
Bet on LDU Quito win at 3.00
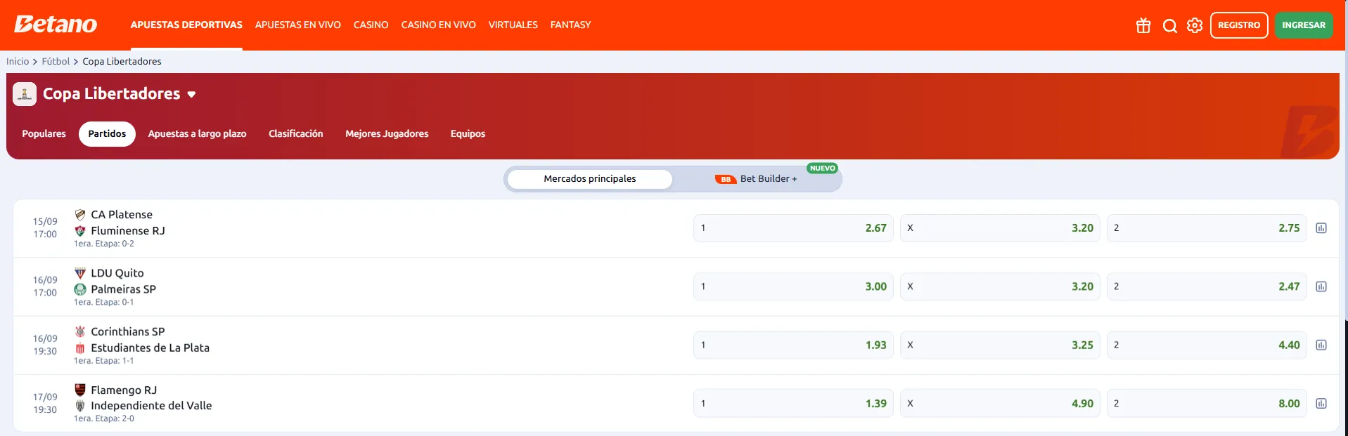(x=793, y=286)
